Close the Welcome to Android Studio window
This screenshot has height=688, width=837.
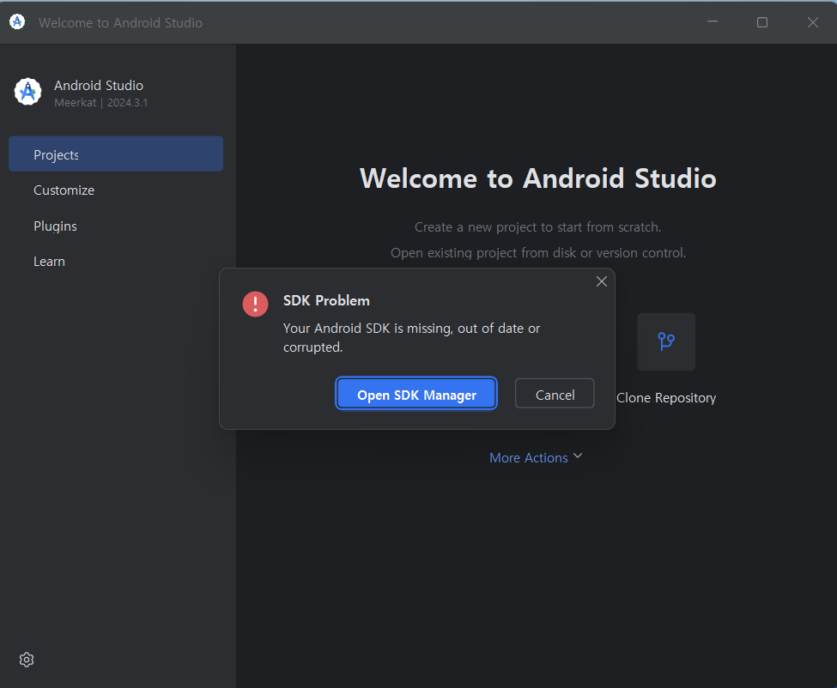tap(812, 21)
